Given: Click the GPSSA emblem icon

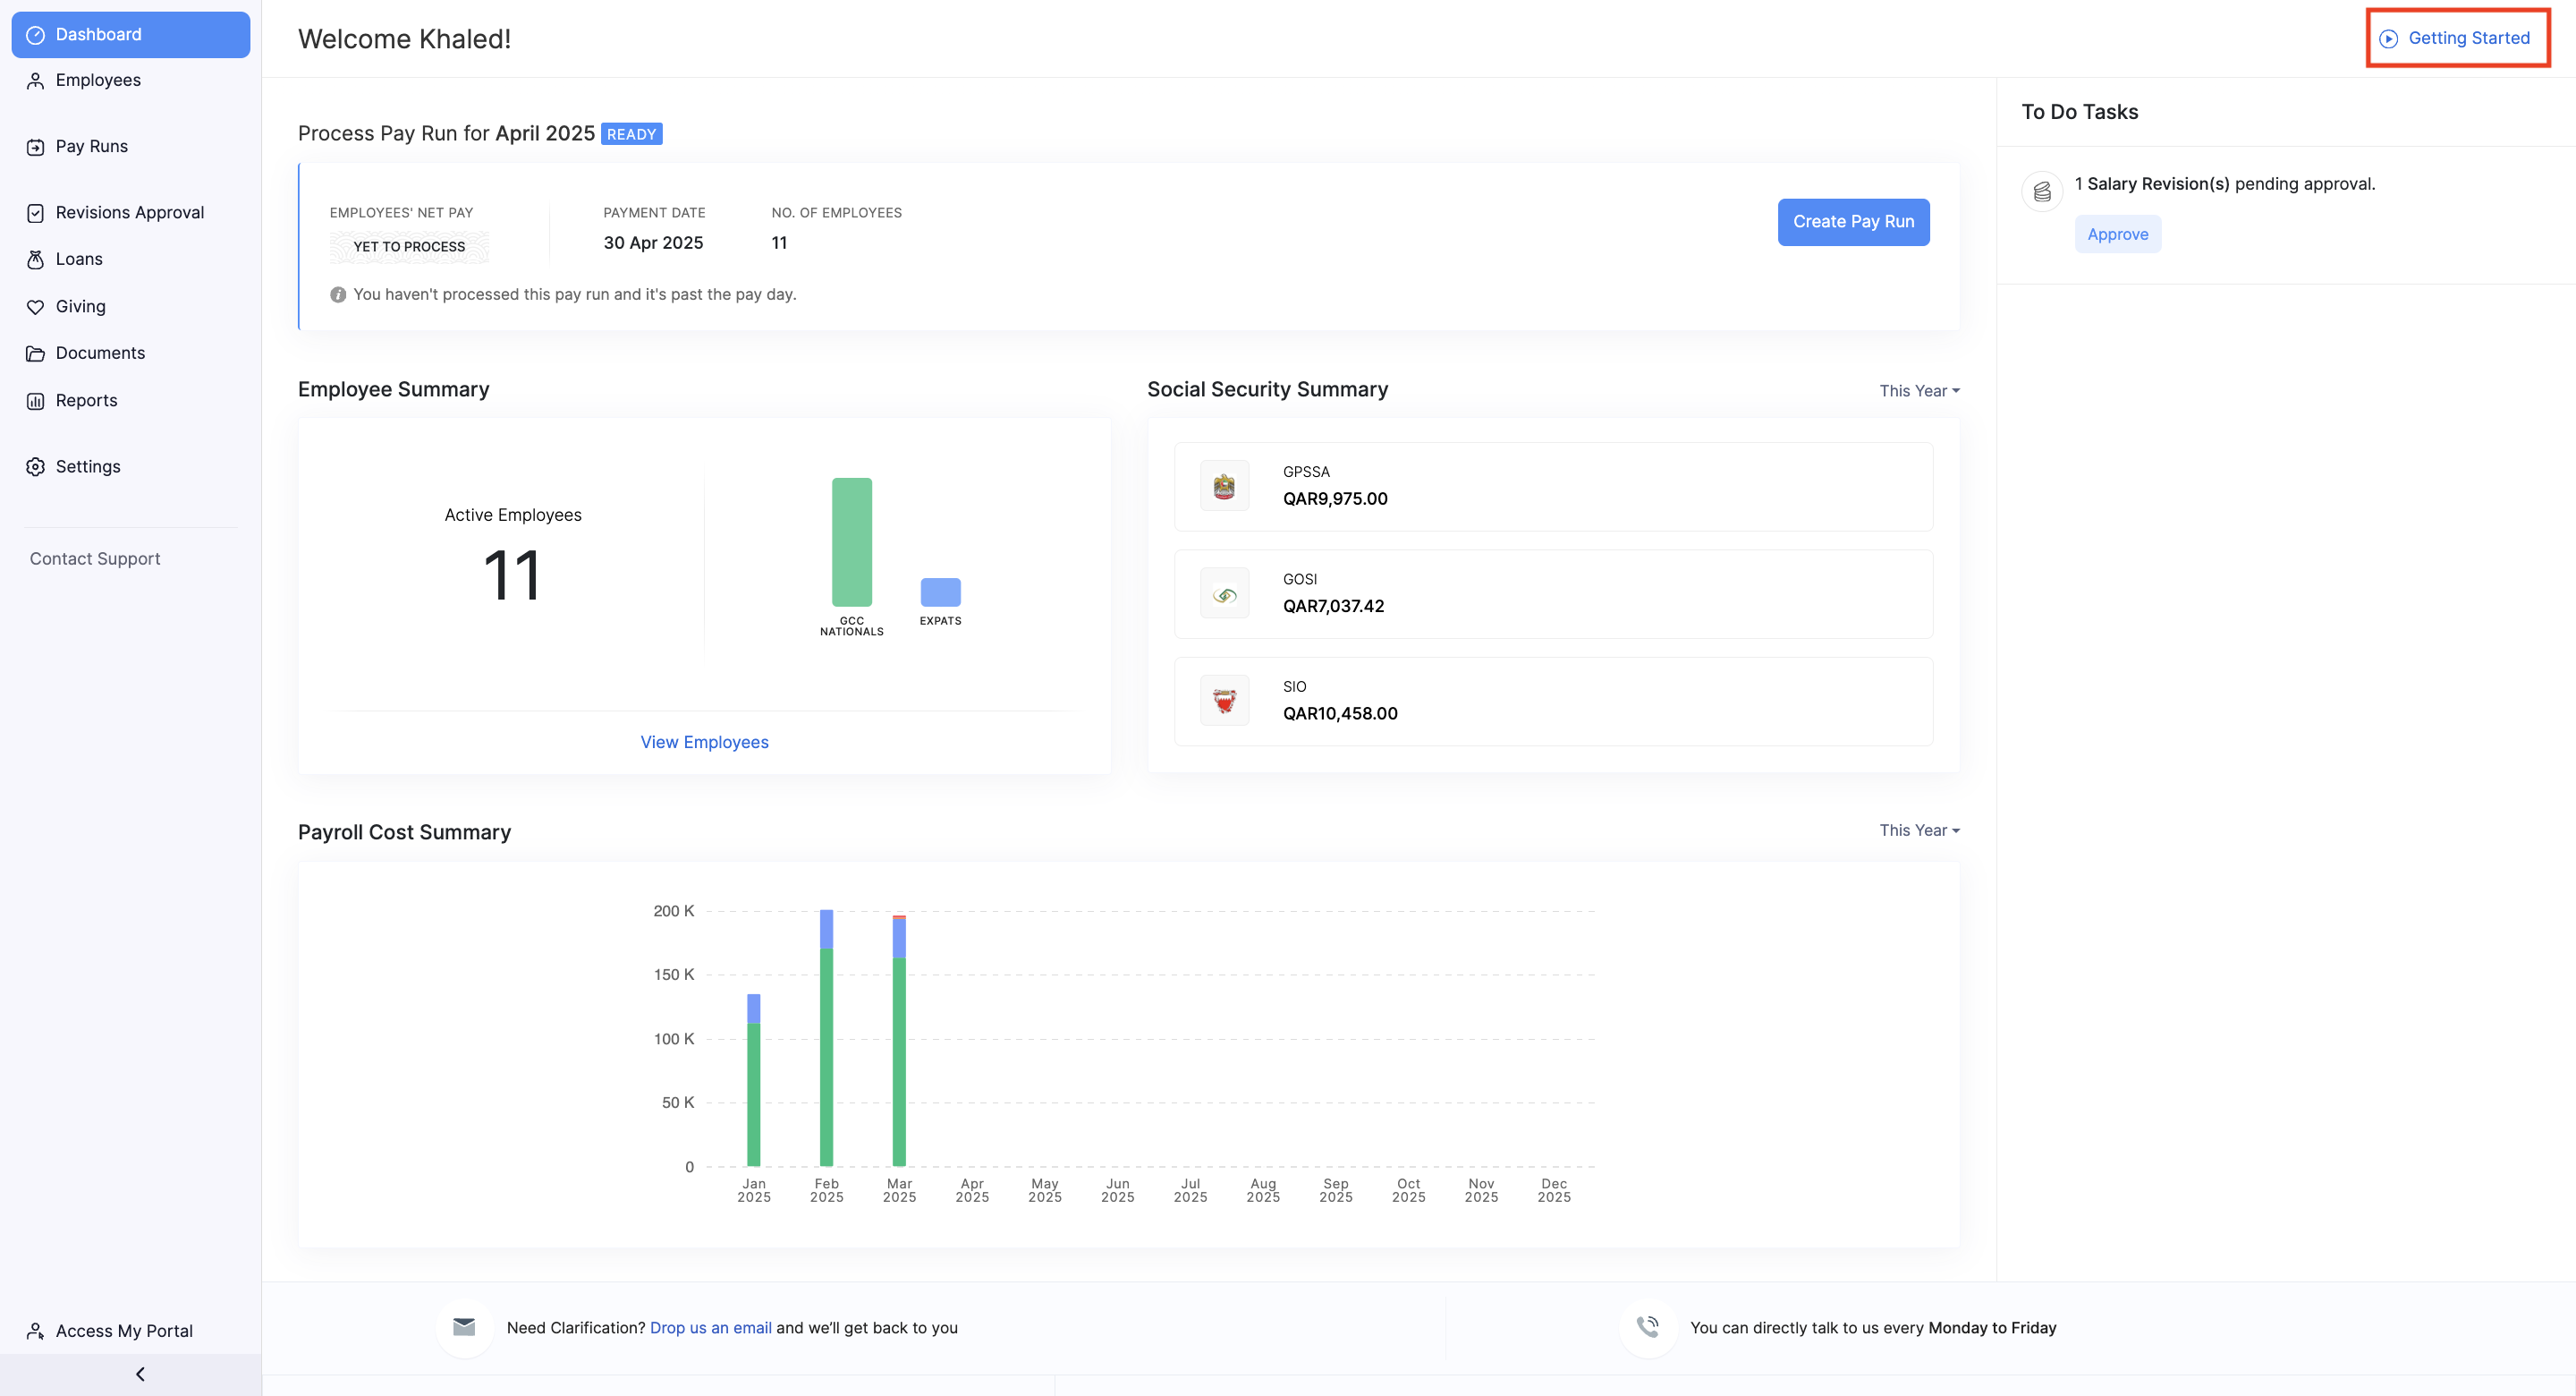Looking at the screenshot, I should pos(1224,486).
